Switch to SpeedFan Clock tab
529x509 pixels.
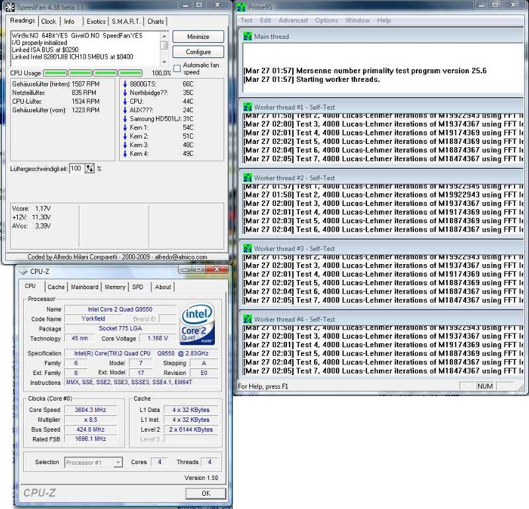48,22
